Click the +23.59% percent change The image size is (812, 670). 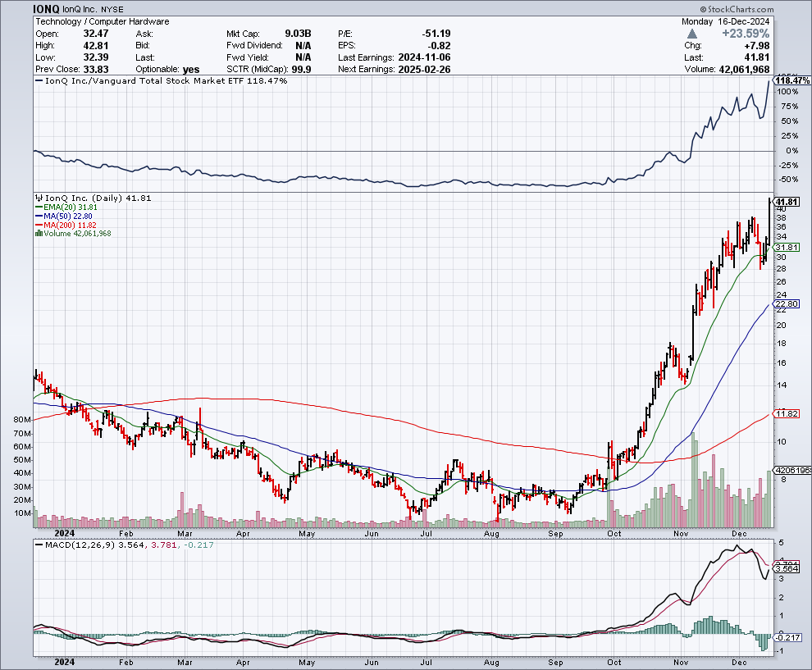pos(746,34)
